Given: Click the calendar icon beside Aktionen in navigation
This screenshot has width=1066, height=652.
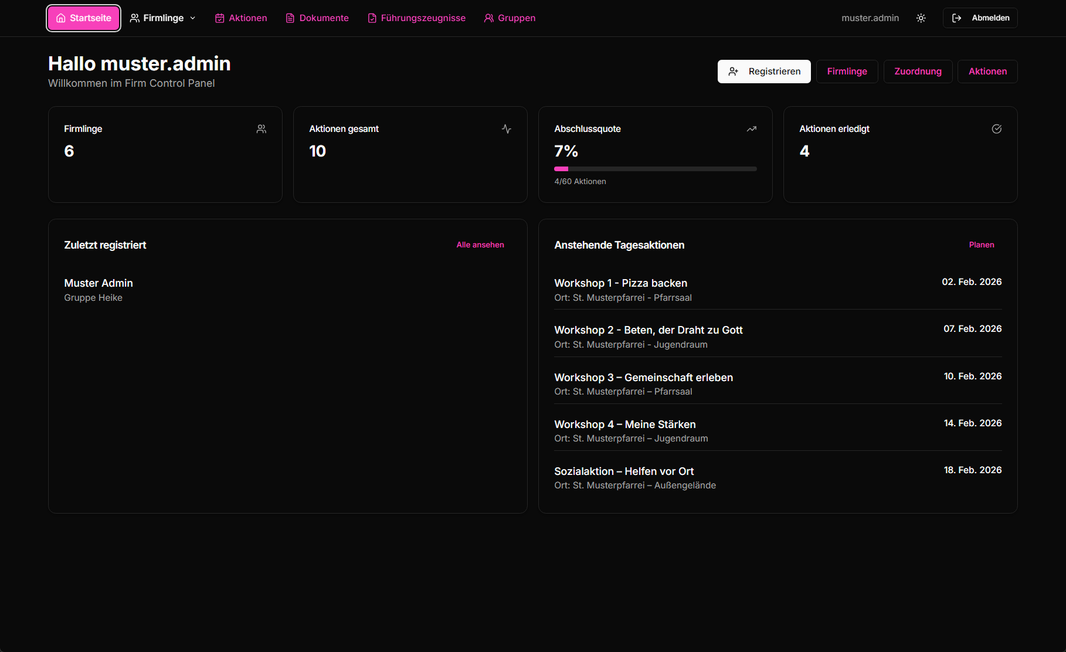Looking at the screenshot, I should pyautogui.click(x=219, y=18).
